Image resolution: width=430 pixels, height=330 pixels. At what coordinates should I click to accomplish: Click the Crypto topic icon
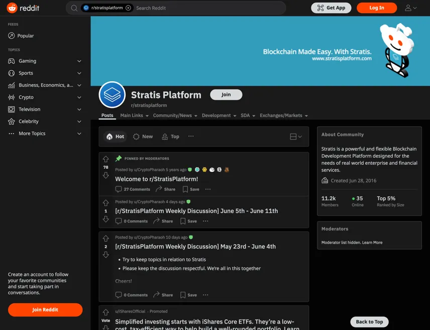coord(11,97)
